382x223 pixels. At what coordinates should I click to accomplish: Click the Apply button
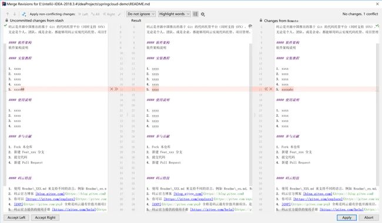tap(347, 218)
